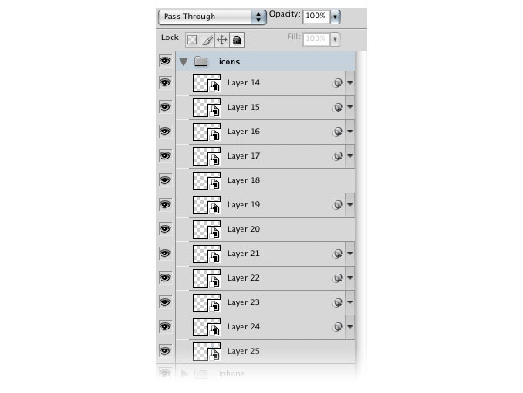Click the layer effects icon on Layer 21
The width and height of the screenshot is (523, 393).
(x=337, y=254)
